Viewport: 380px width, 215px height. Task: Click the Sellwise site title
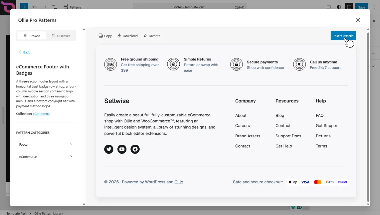pyautogui.click(x=117, y=101)
